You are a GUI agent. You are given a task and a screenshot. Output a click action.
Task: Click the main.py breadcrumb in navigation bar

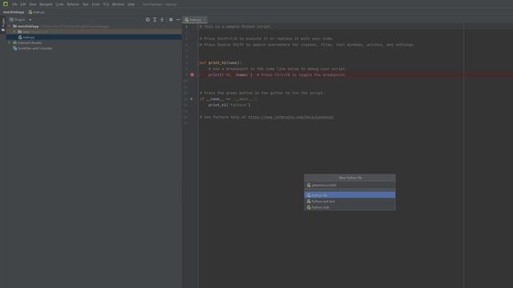tap(37, 12)
